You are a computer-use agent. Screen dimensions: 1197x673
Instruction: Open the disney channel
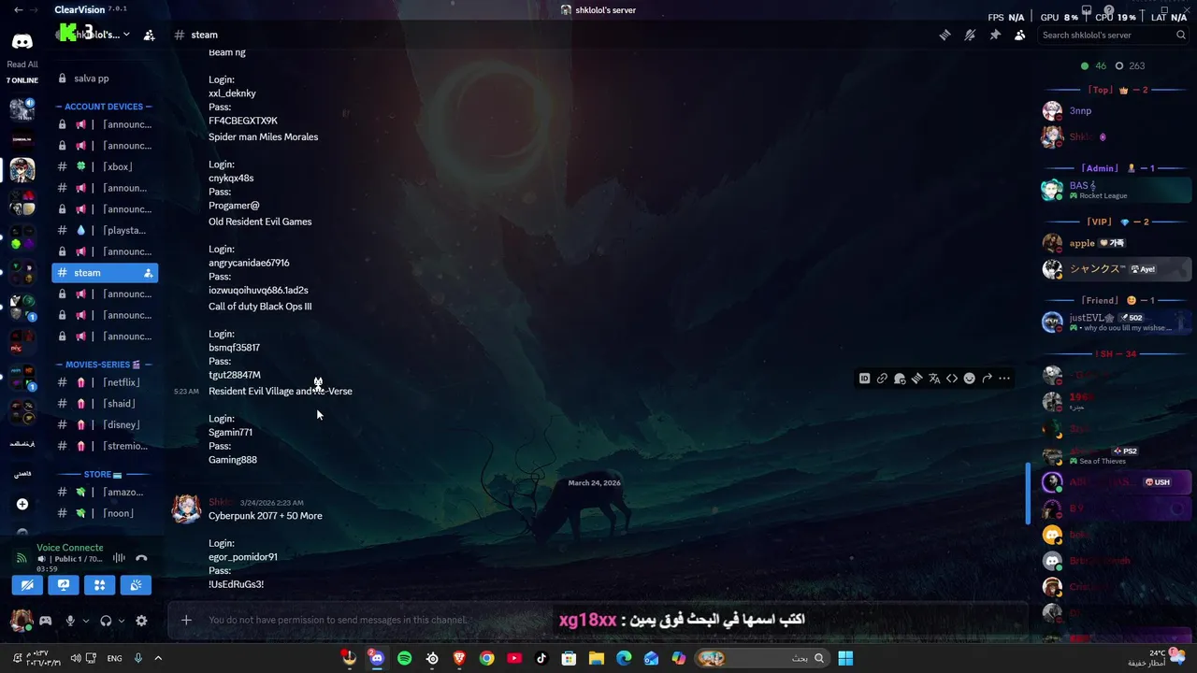pos(105,424)
